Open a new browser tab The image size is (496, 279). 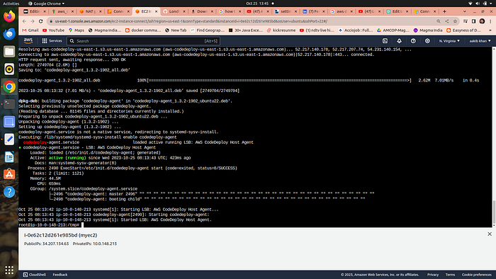coord(444,11)
